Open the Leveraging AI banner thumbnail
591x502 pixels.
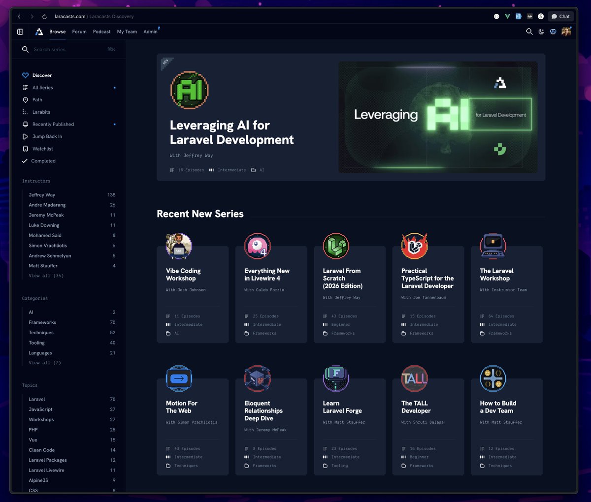pos(438,117)
